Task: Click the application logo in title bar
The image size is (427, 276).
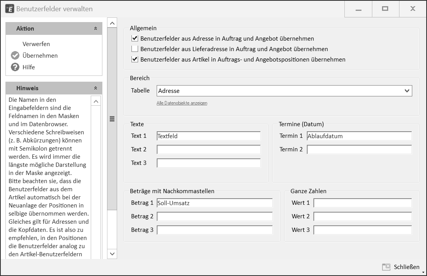Action: point(9,9)
